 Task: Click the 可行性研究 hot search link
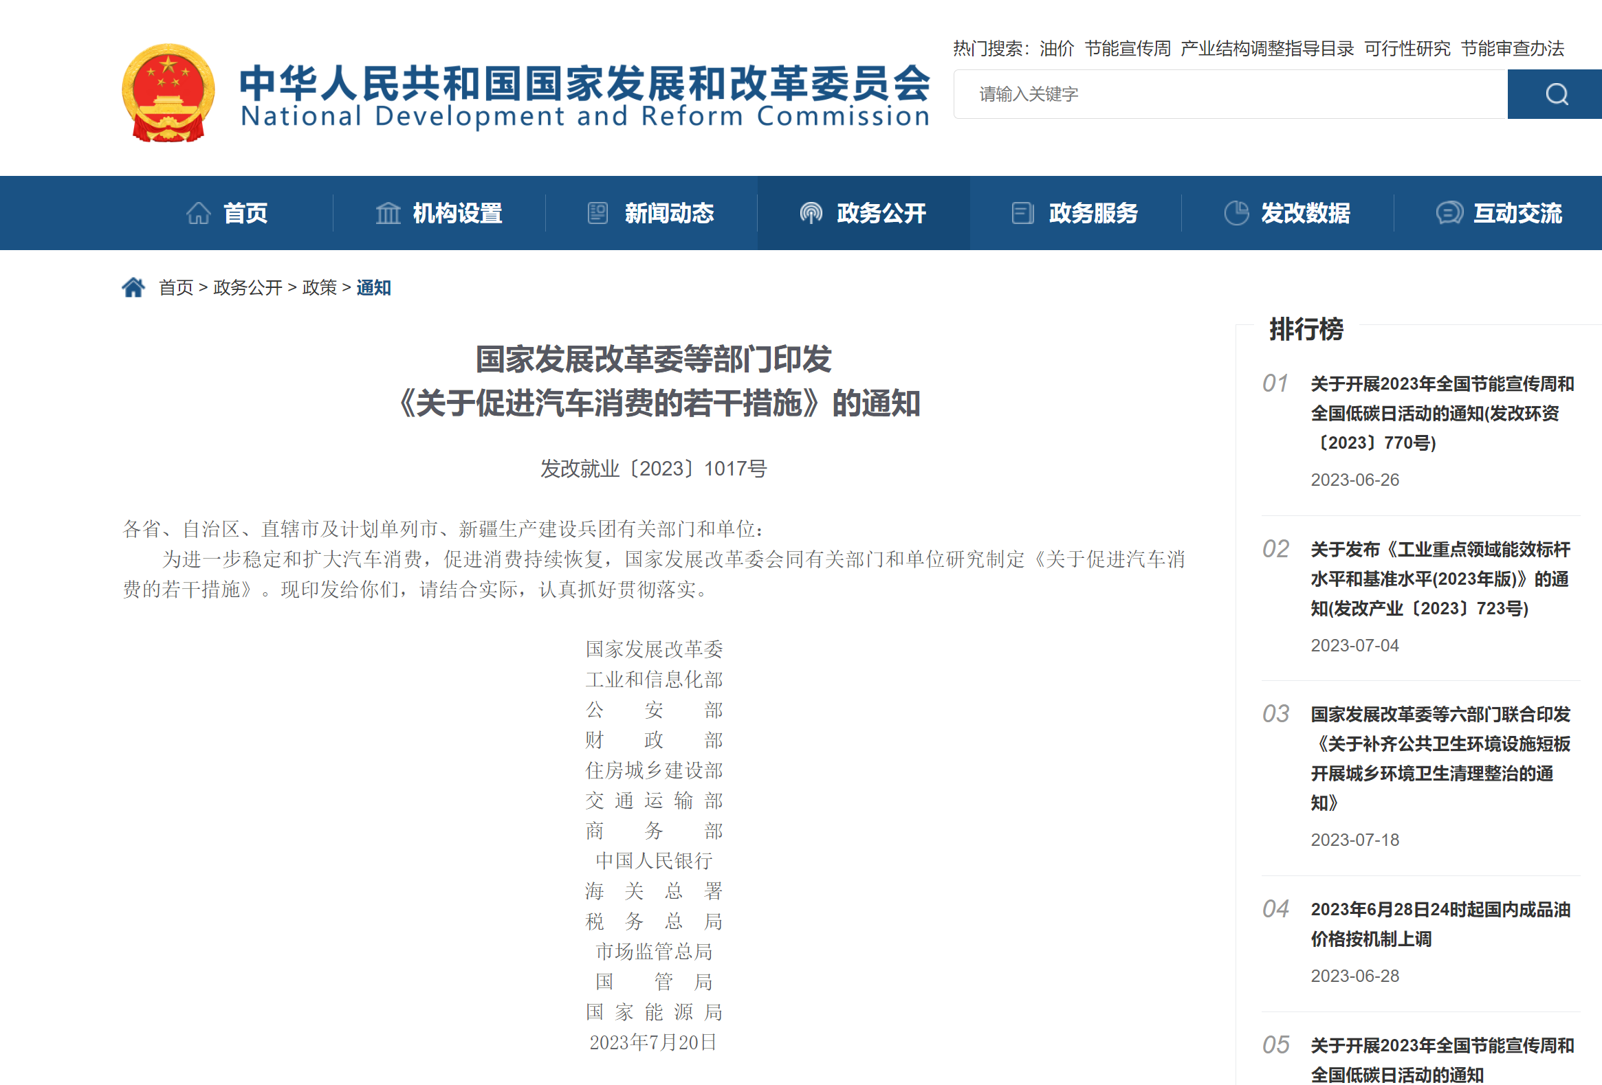click(1406, 48)
